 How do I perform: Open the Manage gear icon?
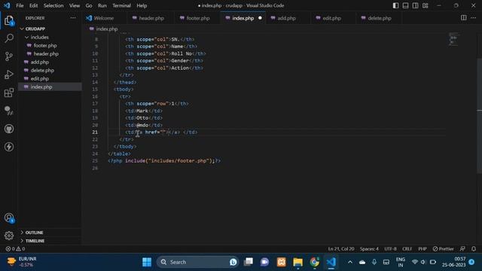(x=9, y=236)
